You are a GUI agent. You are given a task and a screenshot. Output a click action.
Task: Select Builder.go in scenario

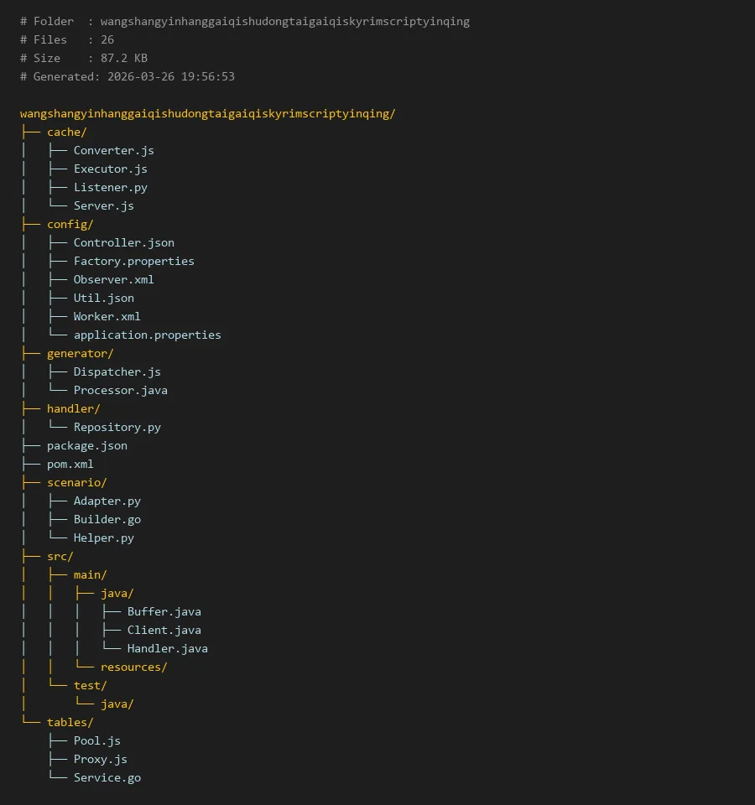point(107,520)
